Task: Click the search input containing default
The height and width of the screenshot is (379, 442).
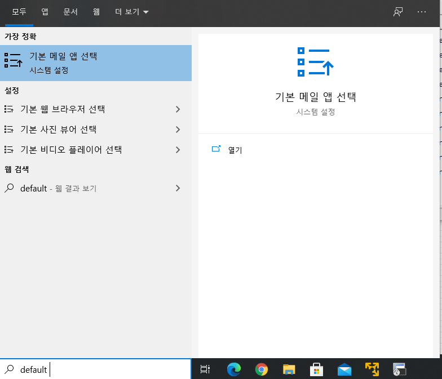Action: point(96,369)
